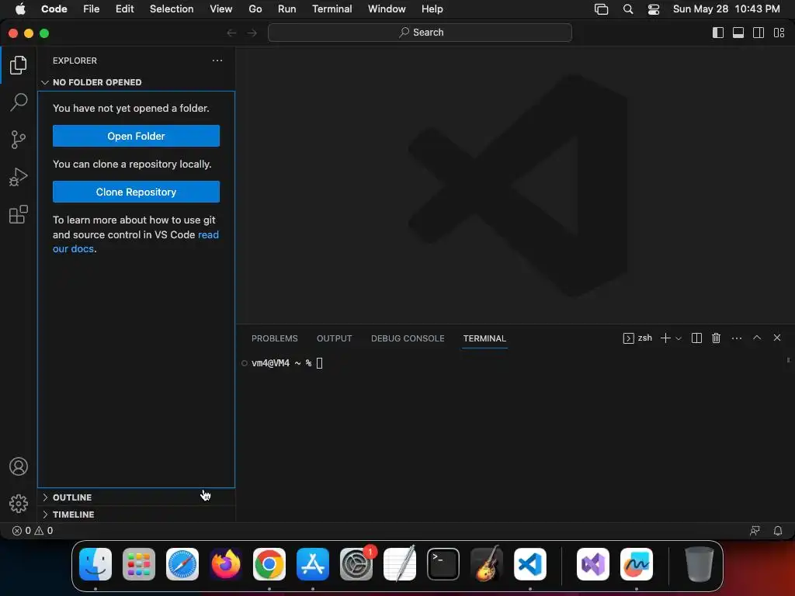Click the command center Search field
795x596 pixels.
point(420,33)
